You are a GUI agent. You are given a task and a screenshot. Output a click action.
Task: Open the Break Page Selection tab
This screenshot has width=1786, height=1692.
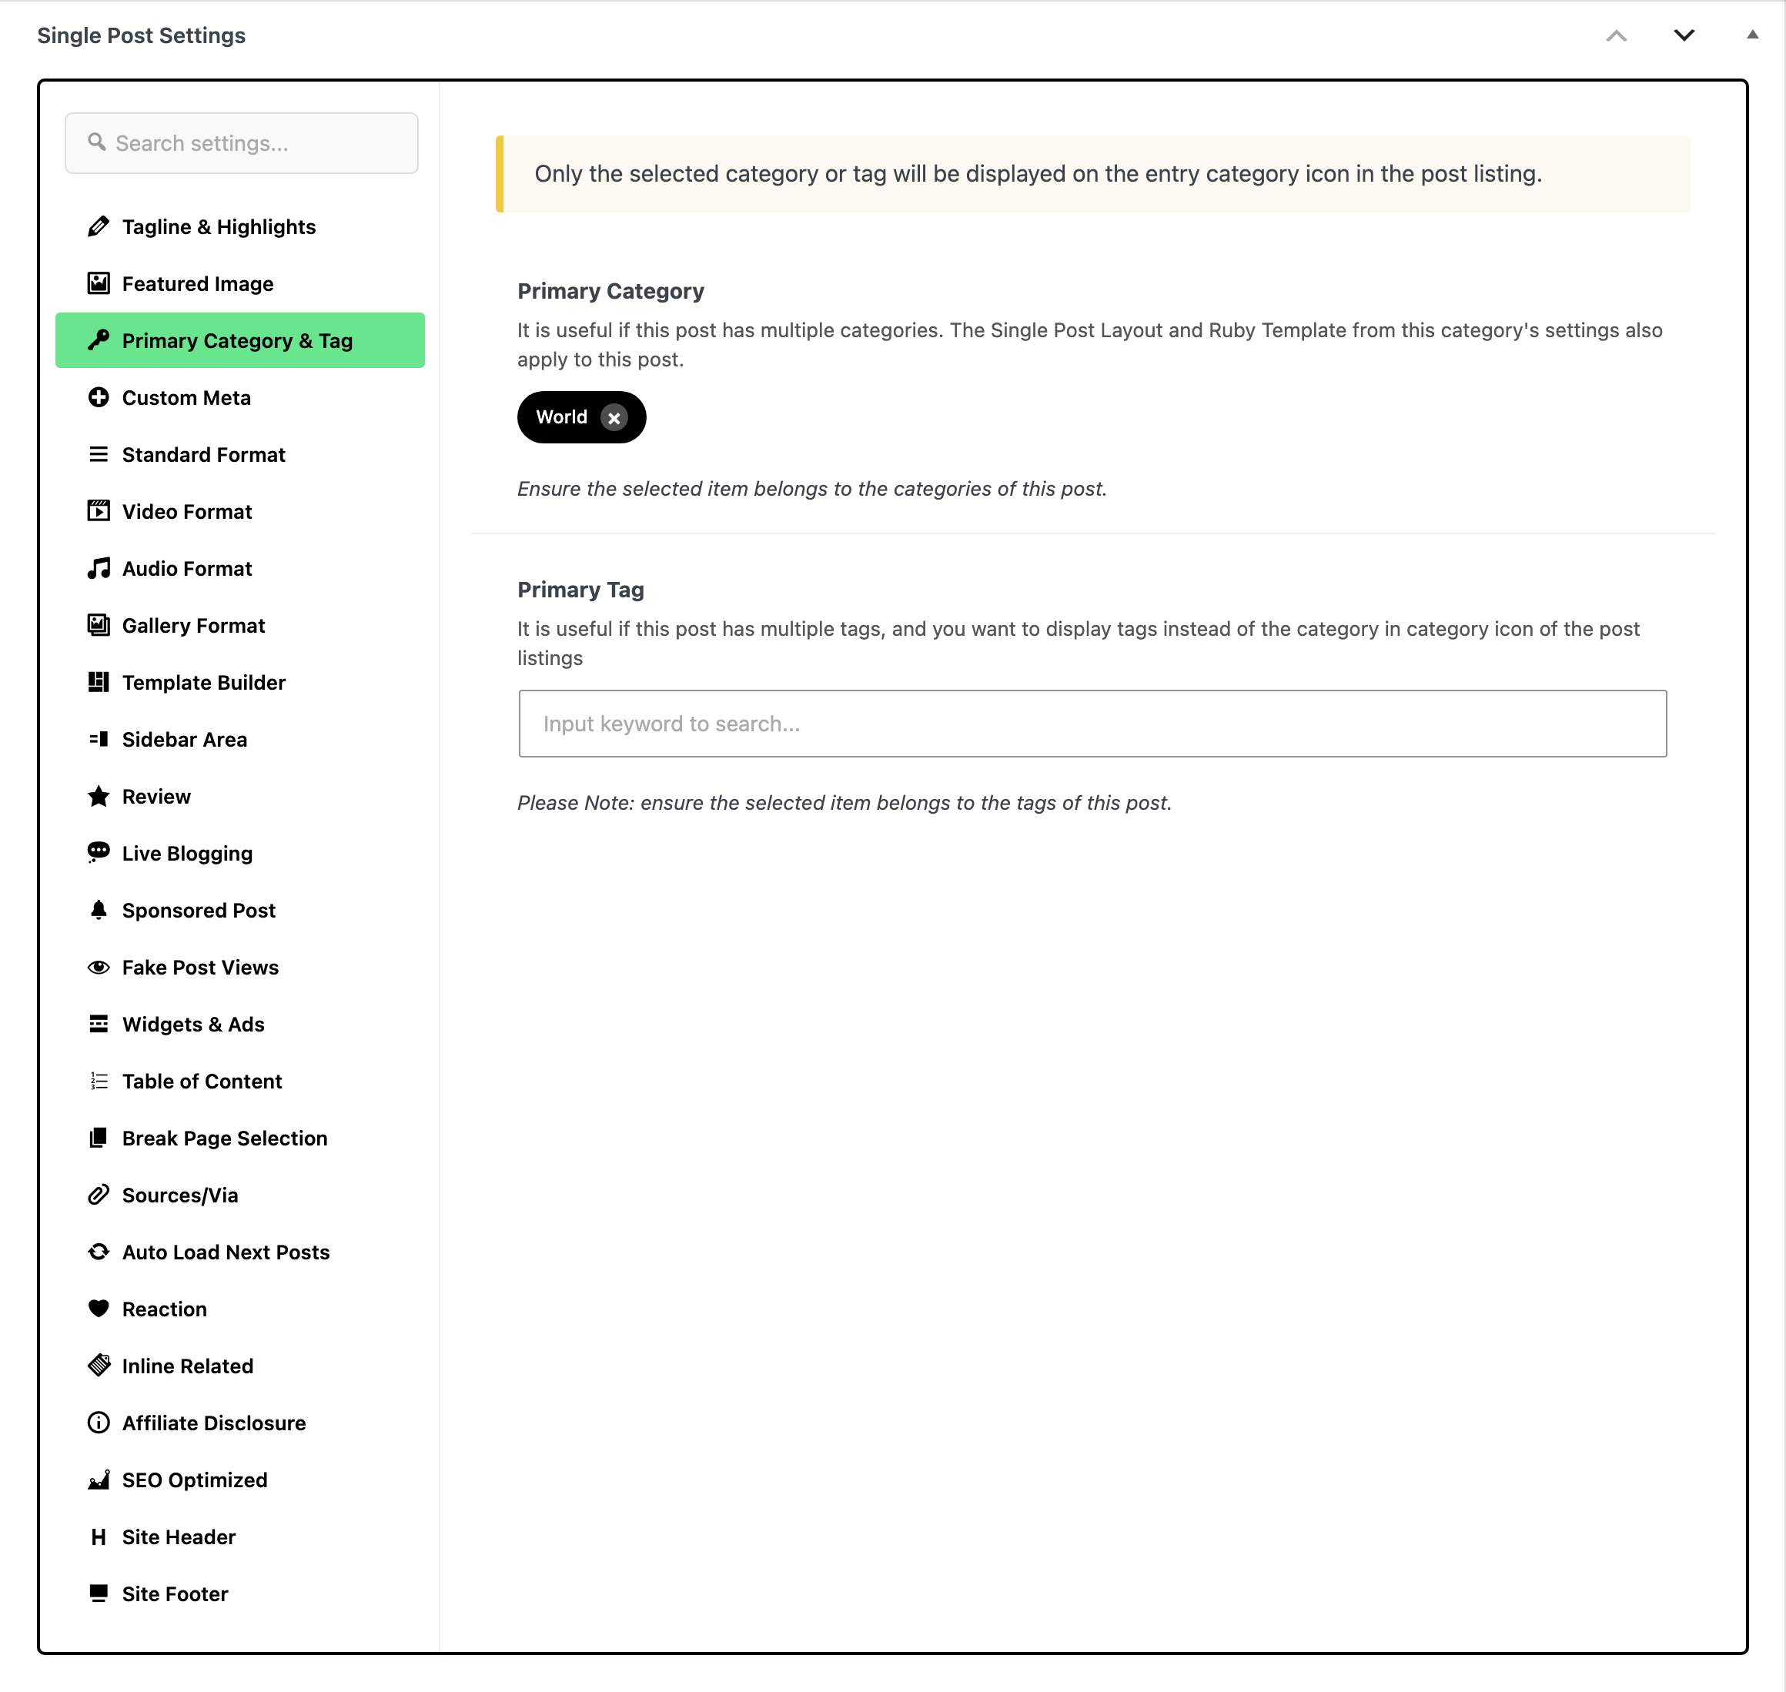240,1139
